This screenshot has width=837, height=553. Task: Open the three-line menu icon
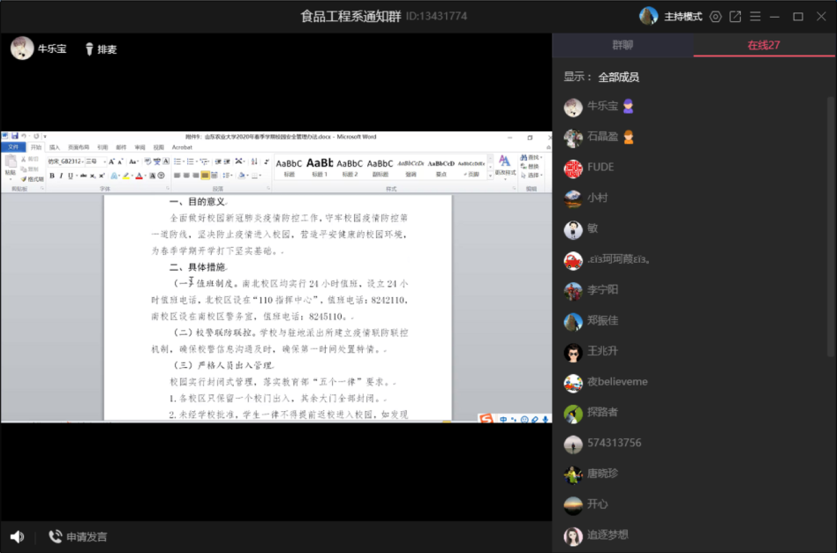(755, 17)
